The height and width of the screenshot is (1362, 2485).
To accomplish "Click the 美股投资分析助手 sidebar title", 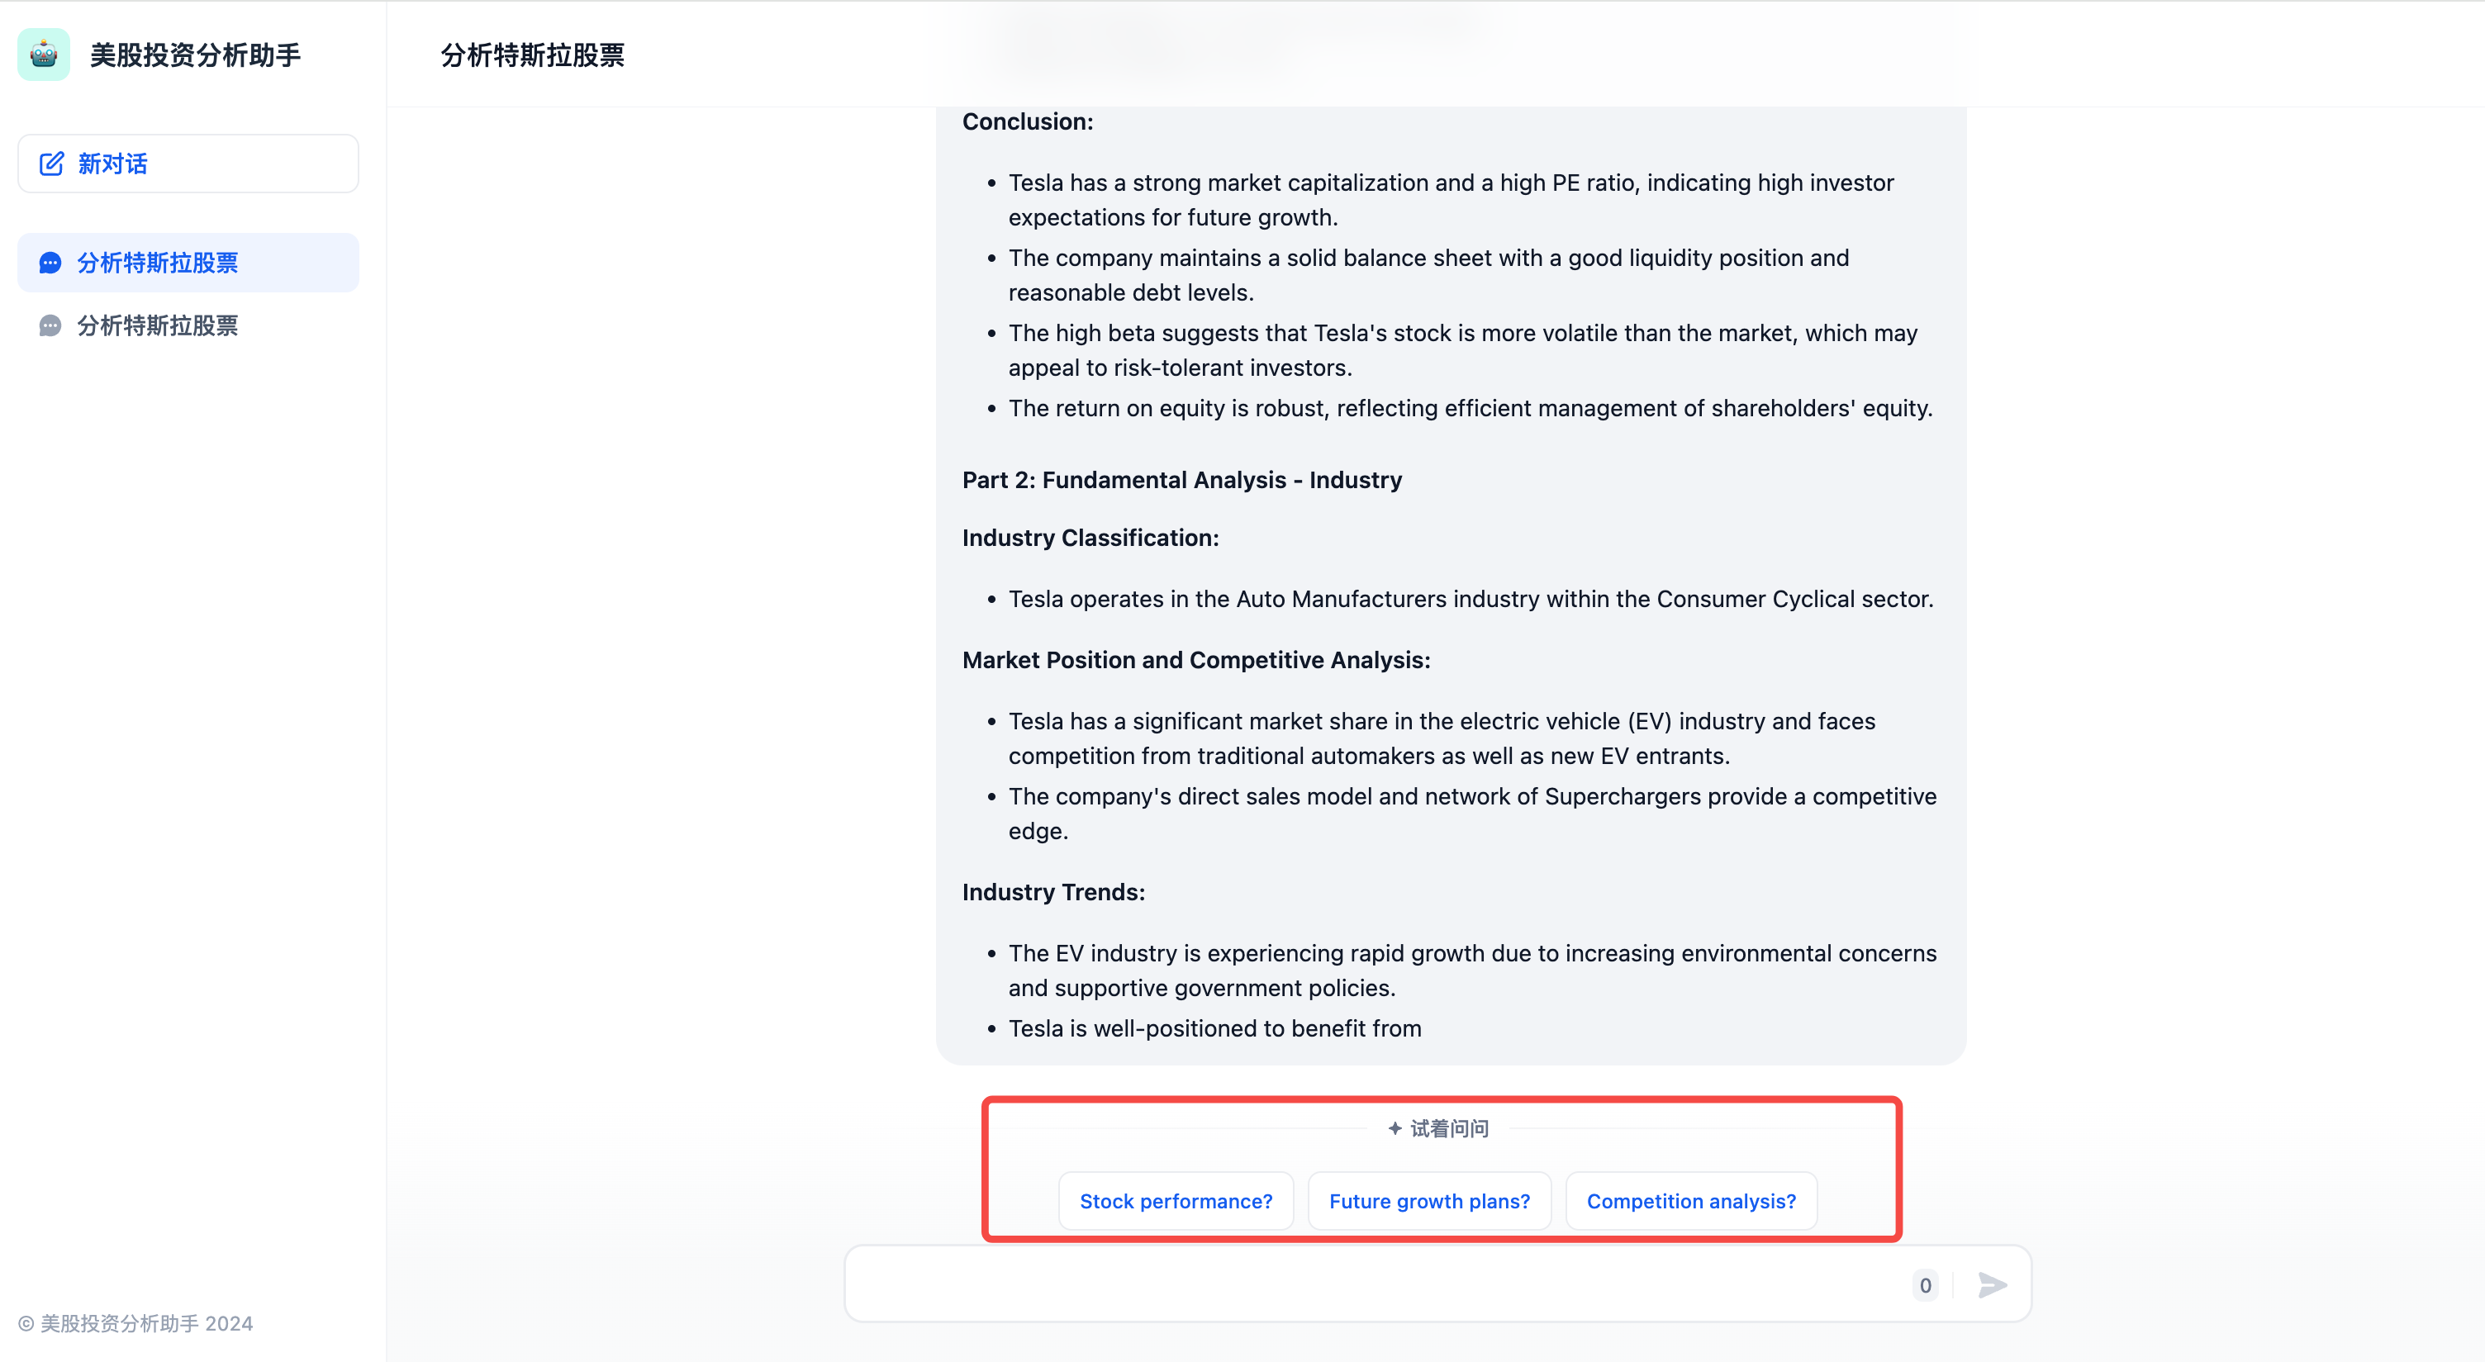I will (196, 55).
